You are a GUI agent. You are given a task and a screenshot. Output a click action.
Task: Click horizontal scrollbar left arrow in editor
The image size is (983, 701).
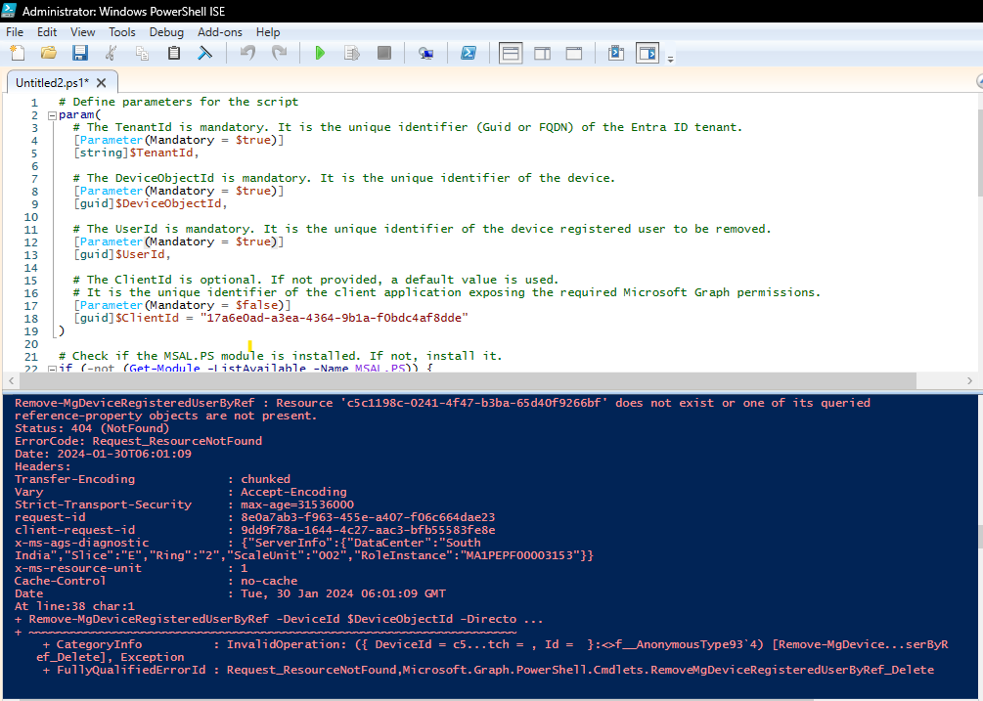click(11, 380)
